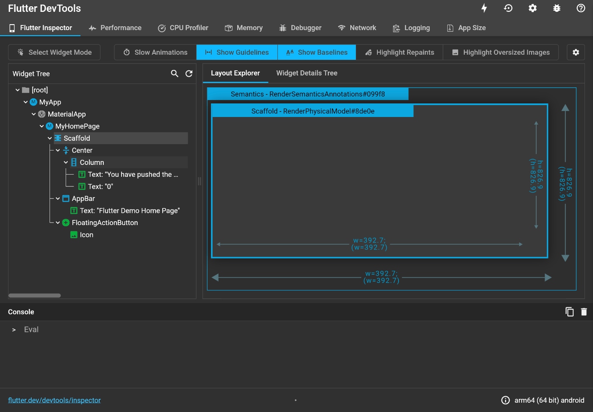Viewport: 593px width, 412px height.
Task: Click the AppBar widget icon
Action: (66, 198)
